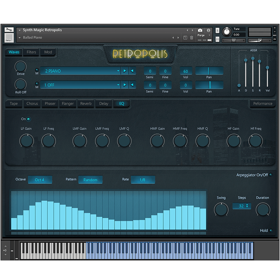Click the LF Gain knob
The height and width of the screenshot is (280, 280).
26,141
